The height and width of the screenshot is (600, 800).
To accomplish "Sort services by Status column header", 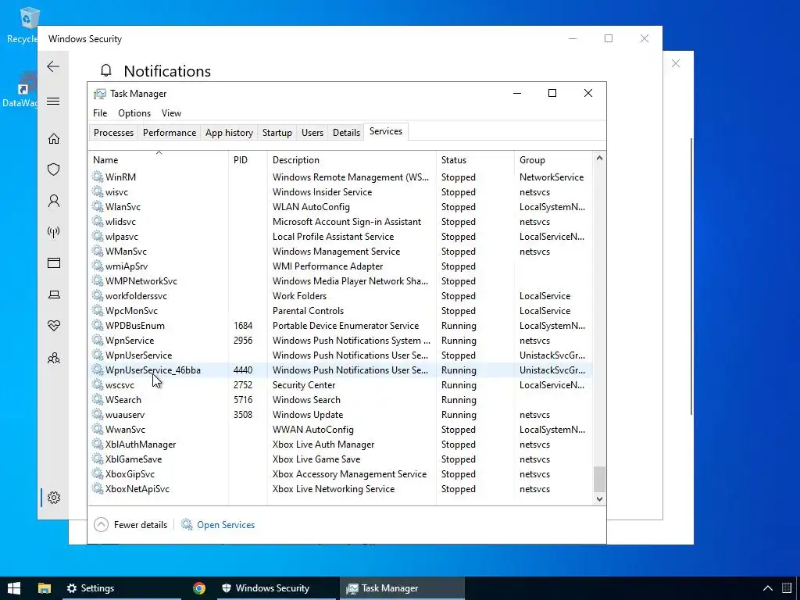I will (475, 159).
